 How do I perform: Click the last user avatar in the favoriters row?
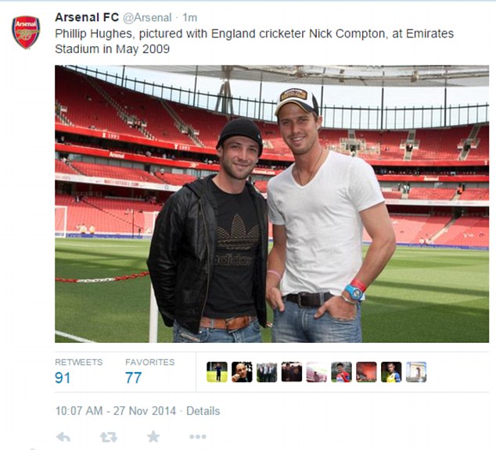tap(416, 372)
